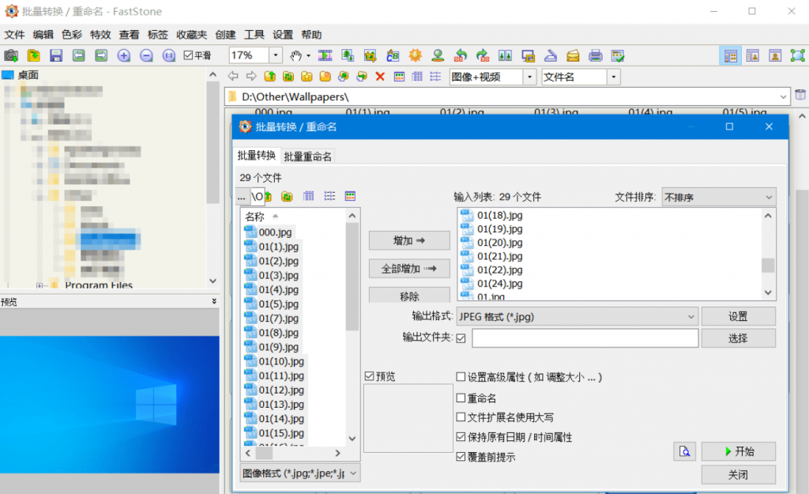
Task: Click the source file list vertical scrollbar
Action: click(352, 327)
